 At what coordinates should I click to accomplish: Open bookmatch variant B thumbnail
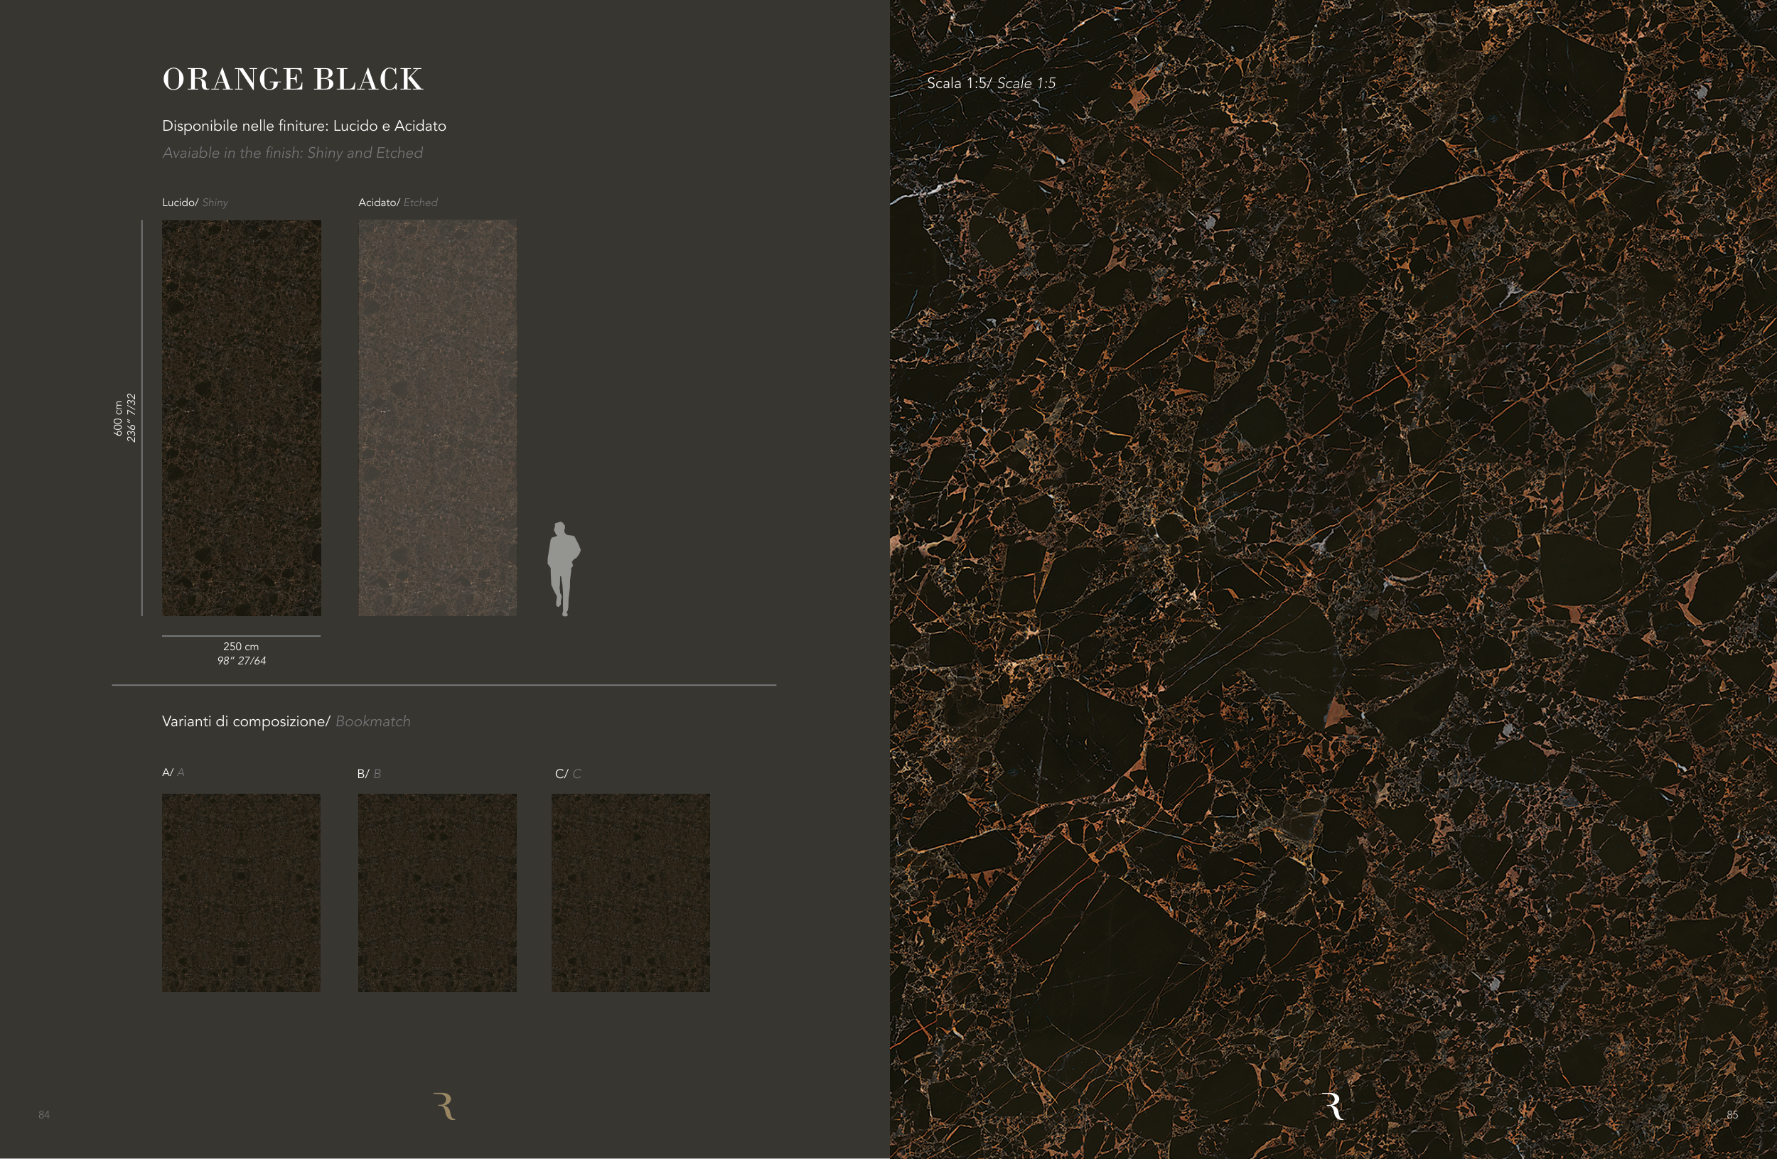(x=438, y=893)
